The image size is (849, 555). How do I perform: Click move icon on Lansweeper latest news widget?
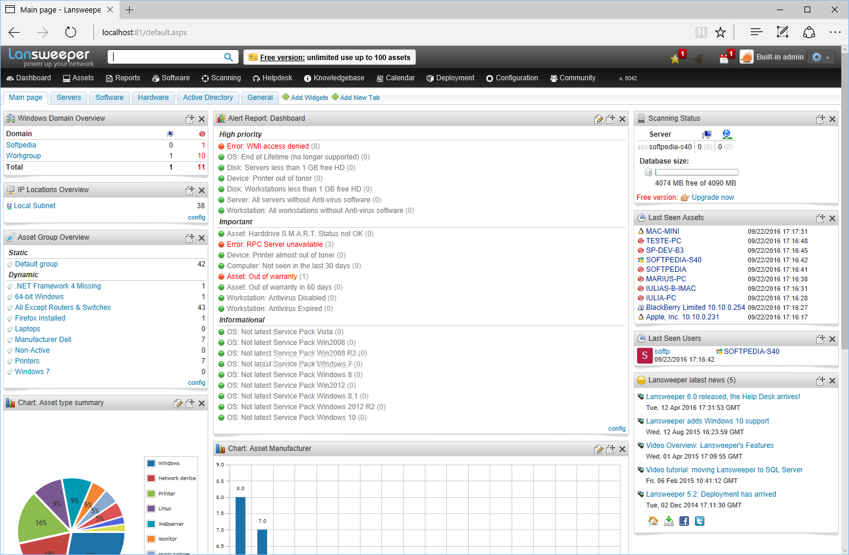coord(820,381)
